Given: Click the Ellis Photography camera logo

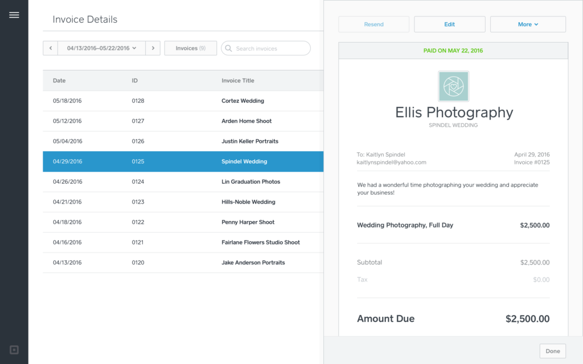Looking at the screenshot, I should tap(453, 86).
